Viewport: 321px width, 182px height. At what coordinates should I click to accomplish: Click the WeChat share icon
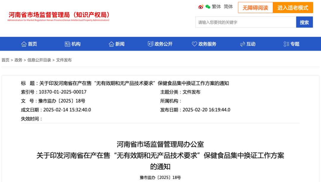tap(207, 7)
